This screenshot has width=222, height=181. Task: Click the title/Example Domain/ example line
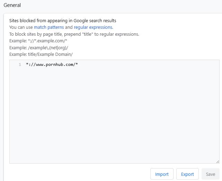click(50, 54)
